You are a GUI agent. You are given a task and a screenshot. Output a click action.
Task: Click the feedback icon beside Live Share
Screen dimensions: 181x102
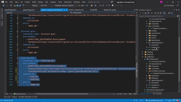pyautogui.click(x=178, y=6)
